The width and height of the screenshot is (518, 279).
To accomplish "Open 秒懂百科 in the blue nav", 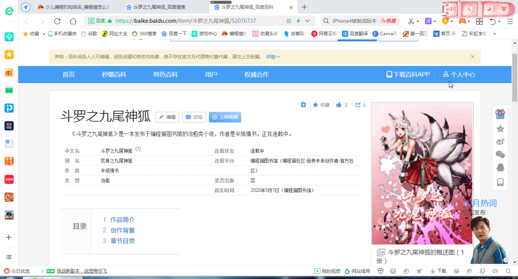I will click(114, 75).
